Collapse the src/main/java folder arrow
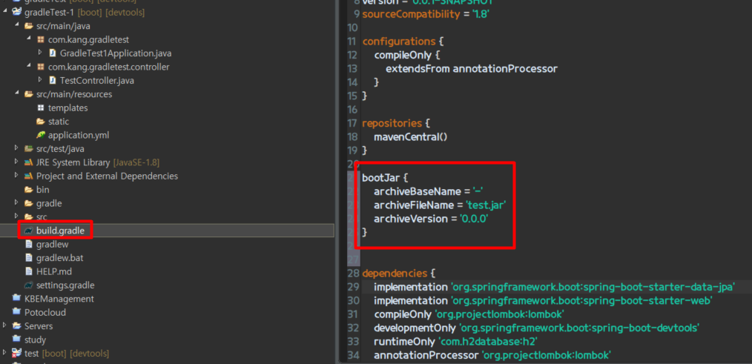The width and height of the screenshot is (752, 364). [17, 25]
